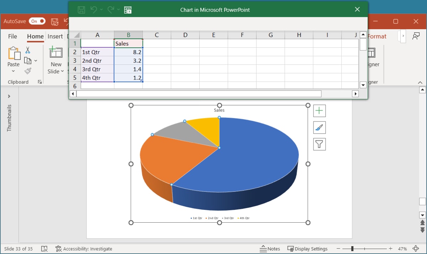Select the Chart Styles brush icon
Screen dimensions: 427x254
pyautogui.click(x=319, y=127)
